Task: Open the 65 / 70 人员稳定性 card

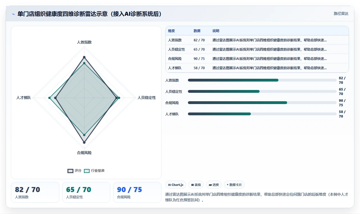Action: click(86, 192)
